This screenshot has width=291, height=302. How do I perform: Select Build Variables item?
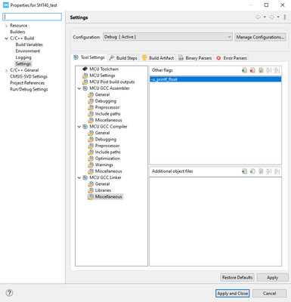pos(29,45)
